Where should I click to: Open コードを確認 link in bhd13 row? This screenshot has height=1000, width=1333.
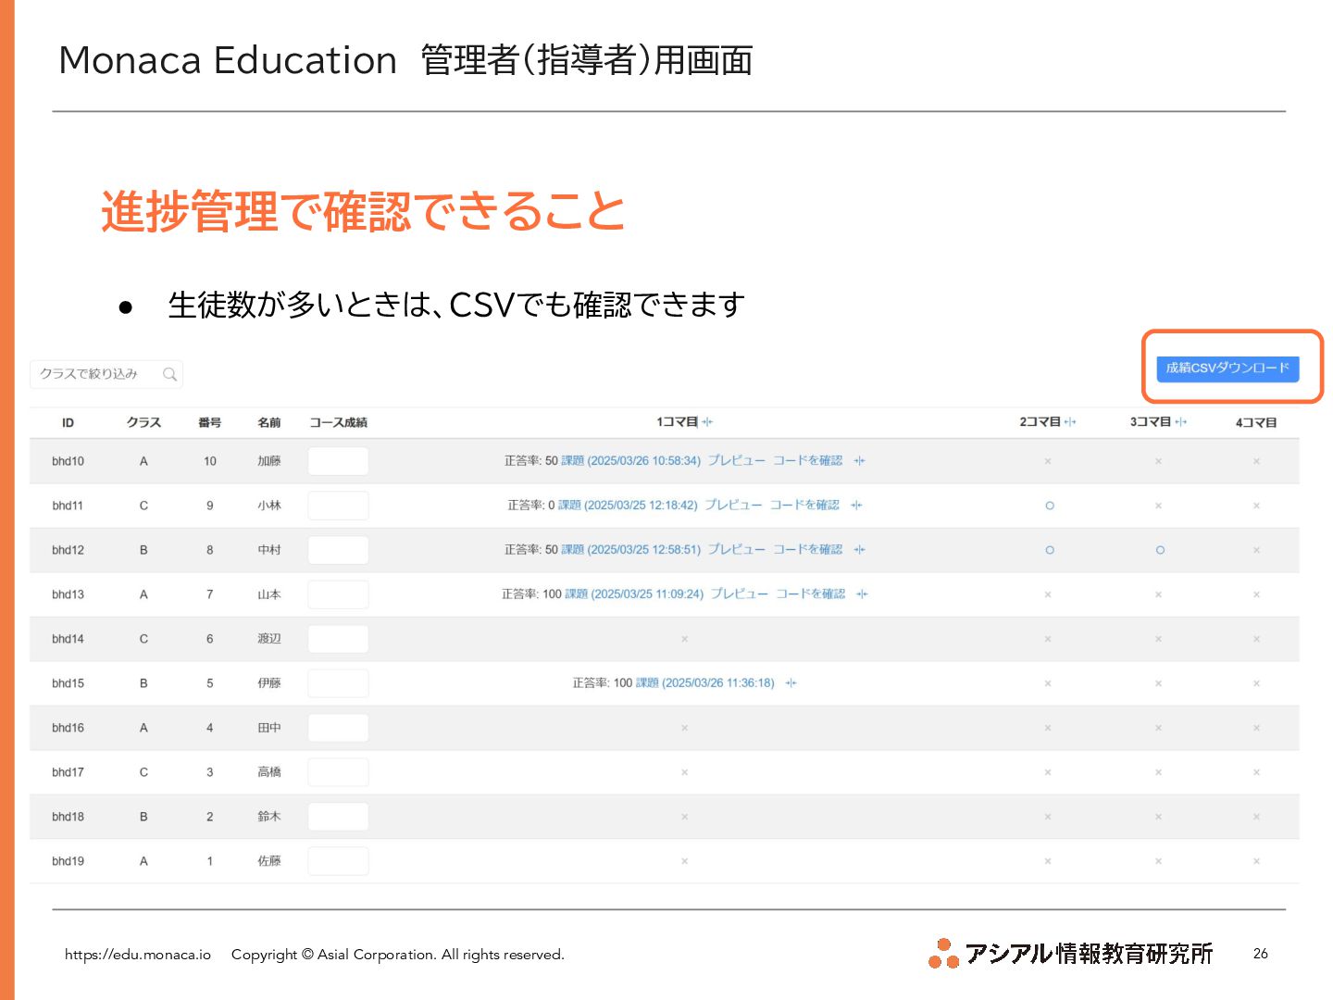(x=811, y=594)
